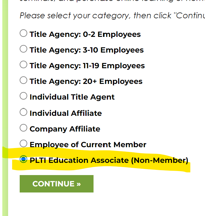Screen dimensions: 205x216
Task: Pick the Title Agency: 11-19 Employees radio button
Action: click(23, 65)
